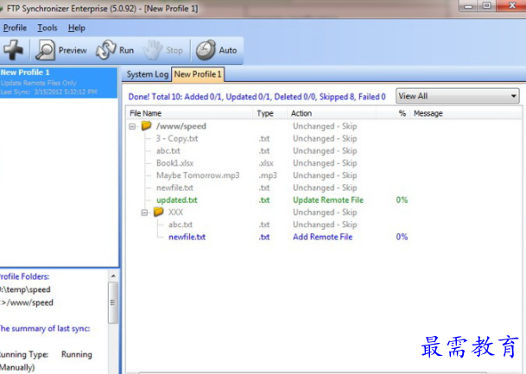Click the Stop hand icon
526x374 pixels.
point(153,50)
